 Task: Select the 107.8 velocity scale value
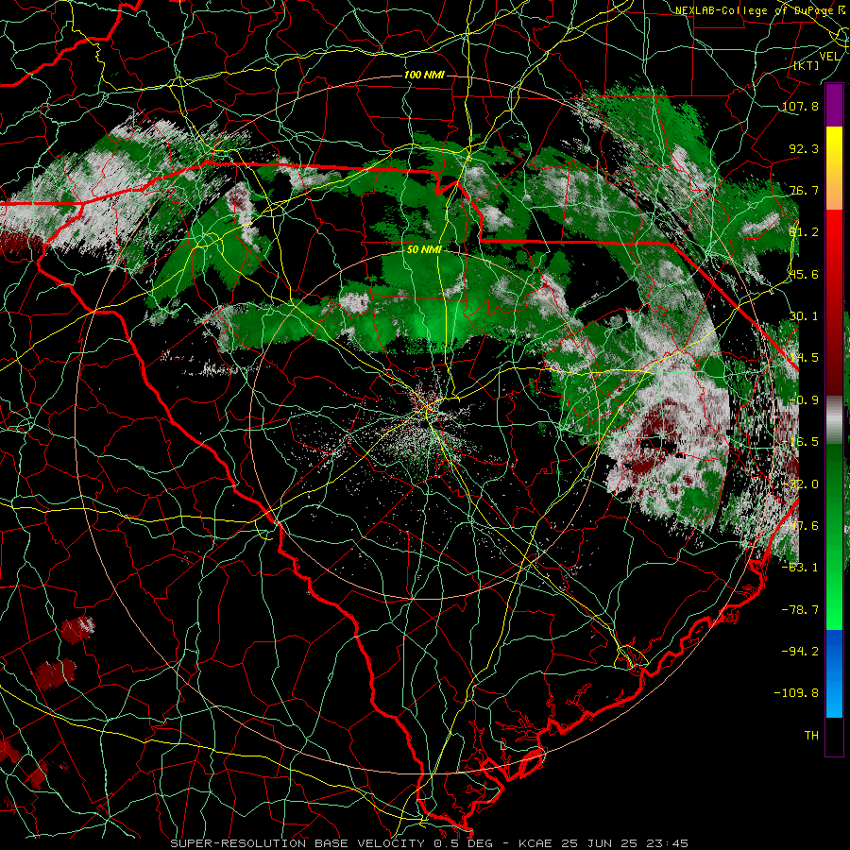coord(800,106)
